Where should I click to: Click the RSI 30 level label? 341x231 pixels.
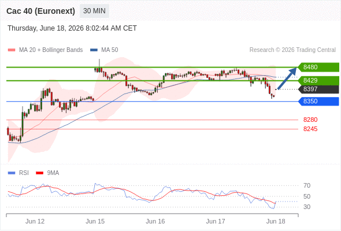tap(307, 207)
